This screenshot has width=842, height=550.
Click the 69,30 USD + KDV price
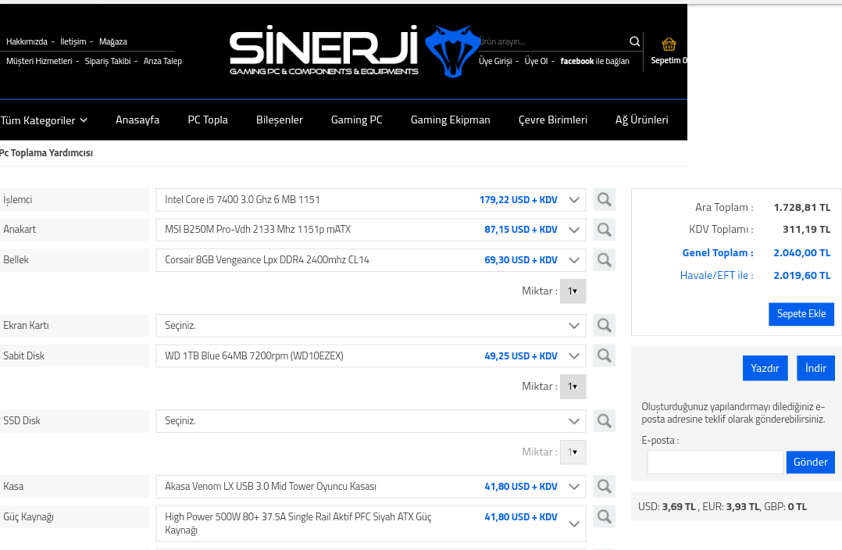coord(521,259)
